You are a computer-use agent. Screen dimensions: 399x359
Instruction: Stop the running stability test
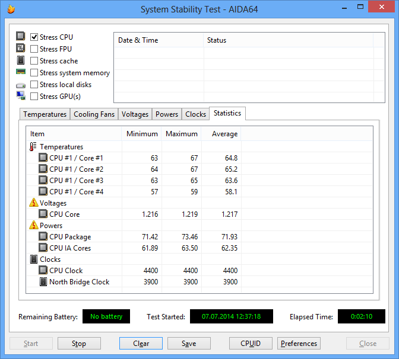click(x=79, y=343)
